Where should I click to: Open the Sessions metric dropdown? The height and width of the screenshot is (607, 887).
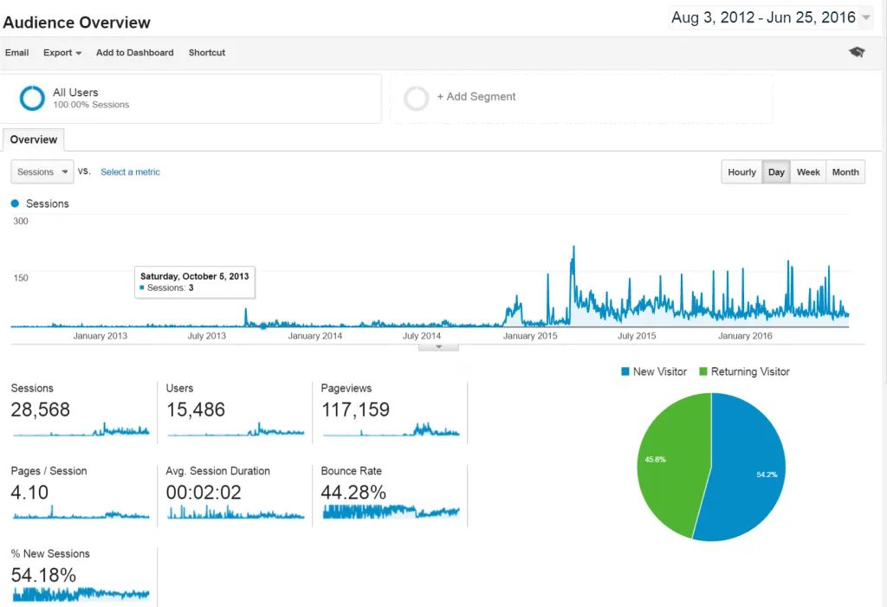[41, 171]
